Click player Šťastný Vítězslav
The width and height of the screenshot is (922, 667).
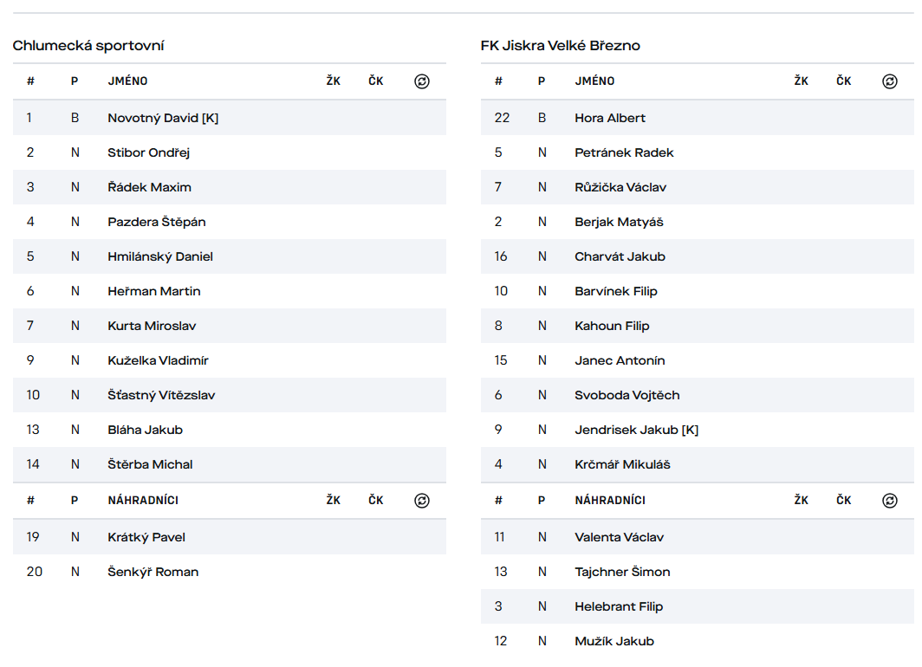pyautogui.click(x=161, y=396)
